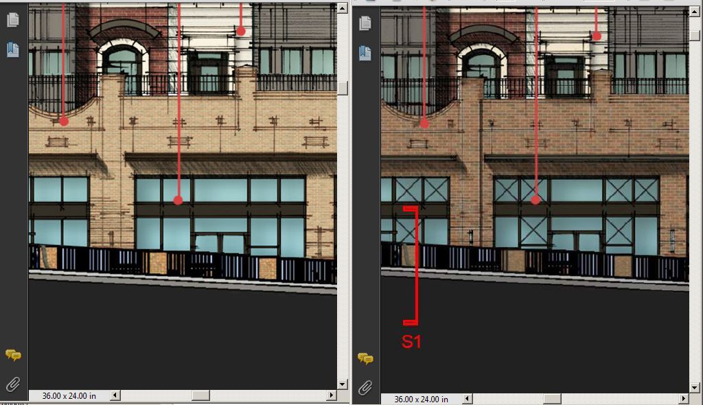The width and height of the screenshot is (703, 405).
Task: Open Page Thumbnails panel in left window
Action: pos(13,19)
